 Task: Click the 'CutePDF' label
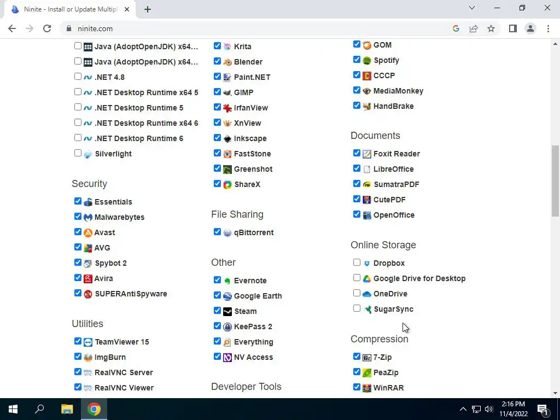click(x=389, y=200)
